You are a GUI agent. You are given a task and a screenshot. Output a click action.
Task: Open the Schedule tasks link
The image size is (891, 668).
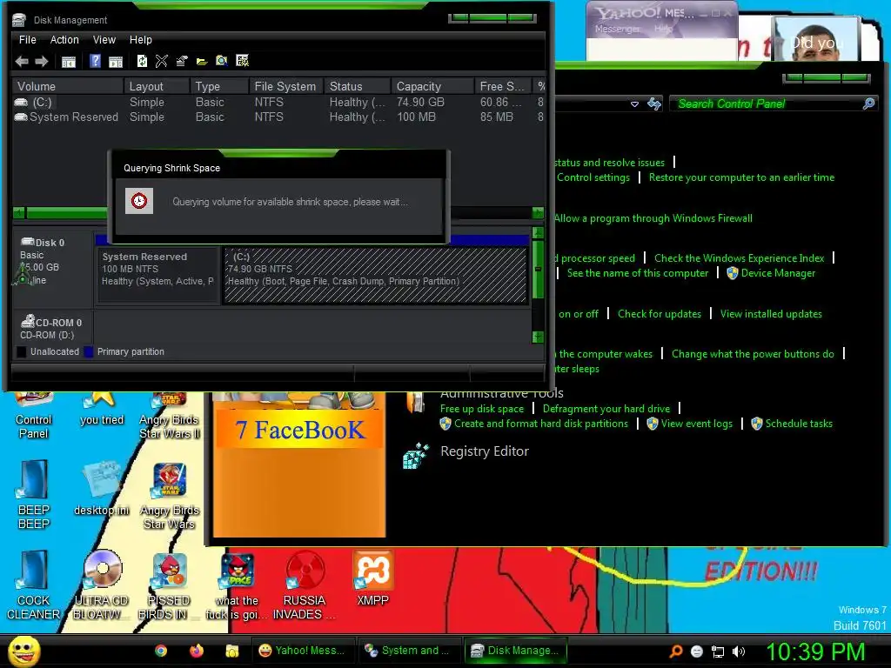click(x=799, y=424)
